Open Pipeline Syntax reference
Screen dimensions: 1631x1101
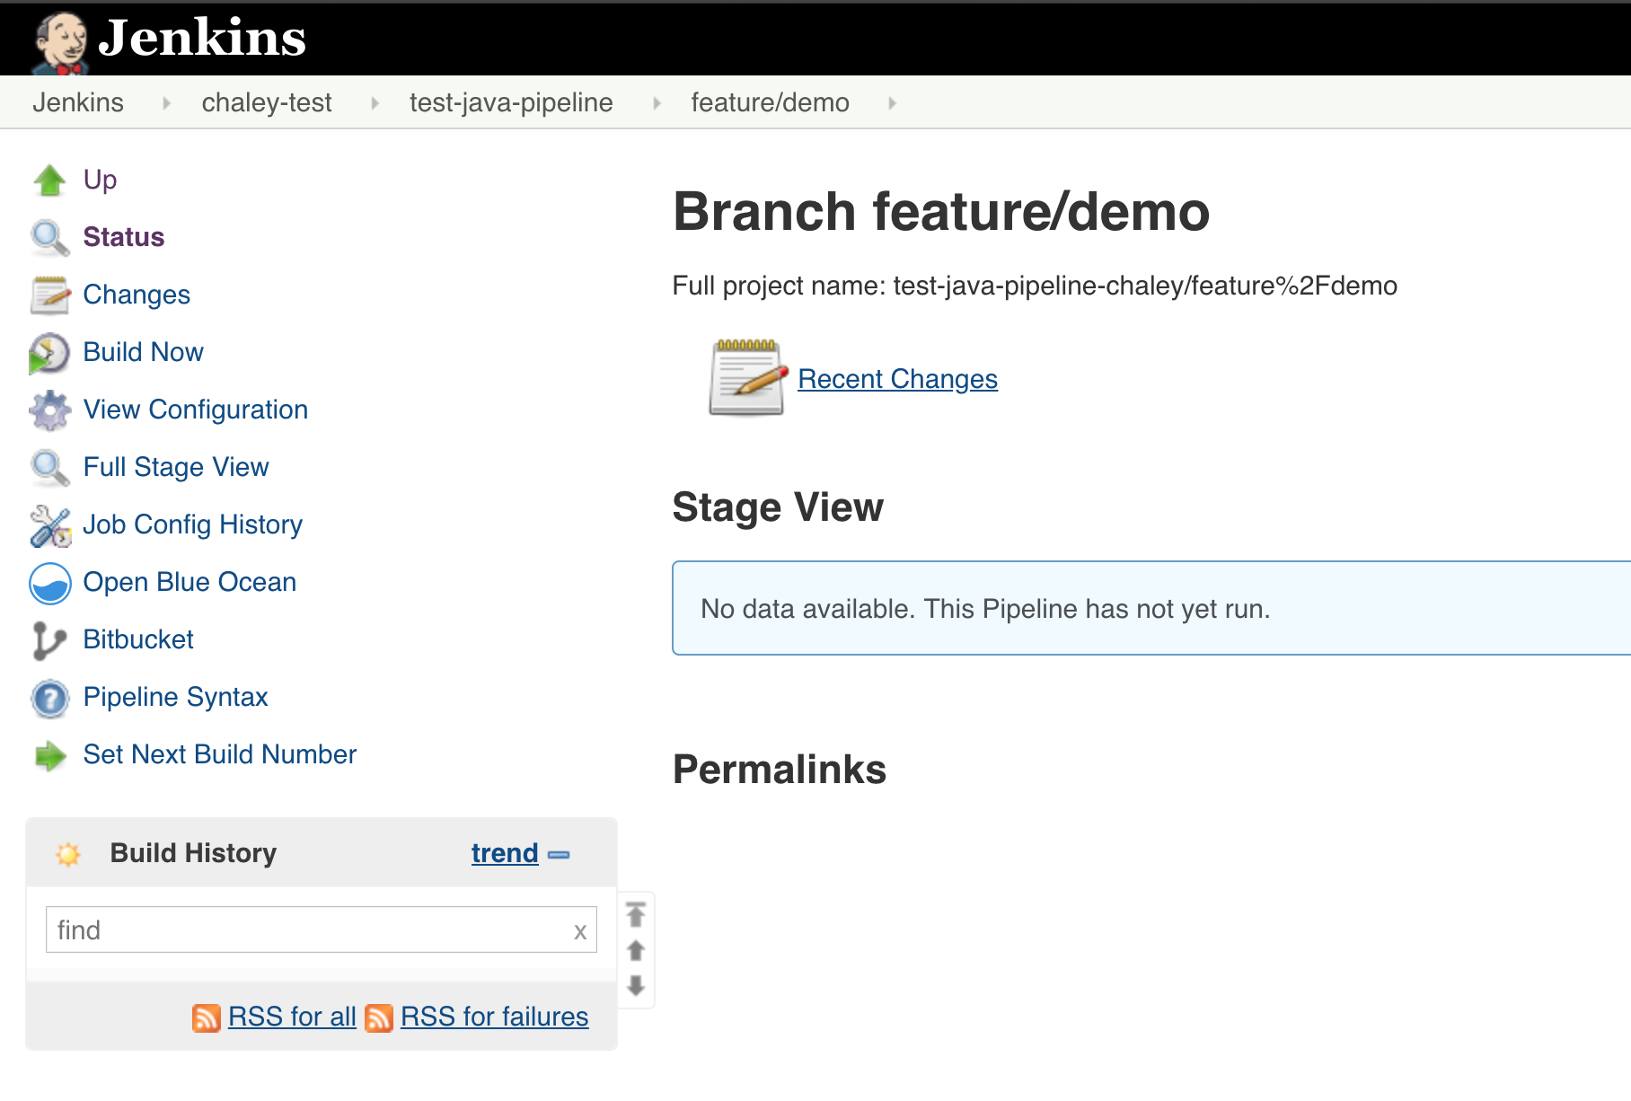[176, 697]
